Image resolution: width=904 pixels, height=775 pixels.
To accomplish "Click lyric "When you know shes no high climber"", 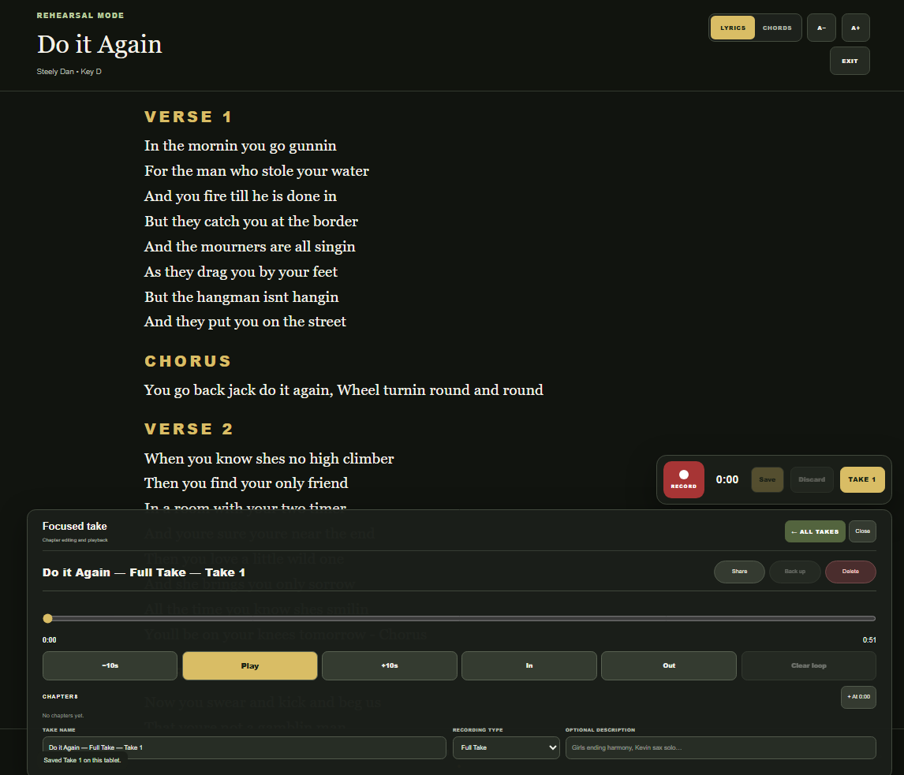I will tap(269, 459).
